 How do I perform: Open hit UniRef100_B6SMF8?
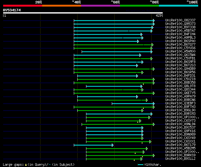180,62
